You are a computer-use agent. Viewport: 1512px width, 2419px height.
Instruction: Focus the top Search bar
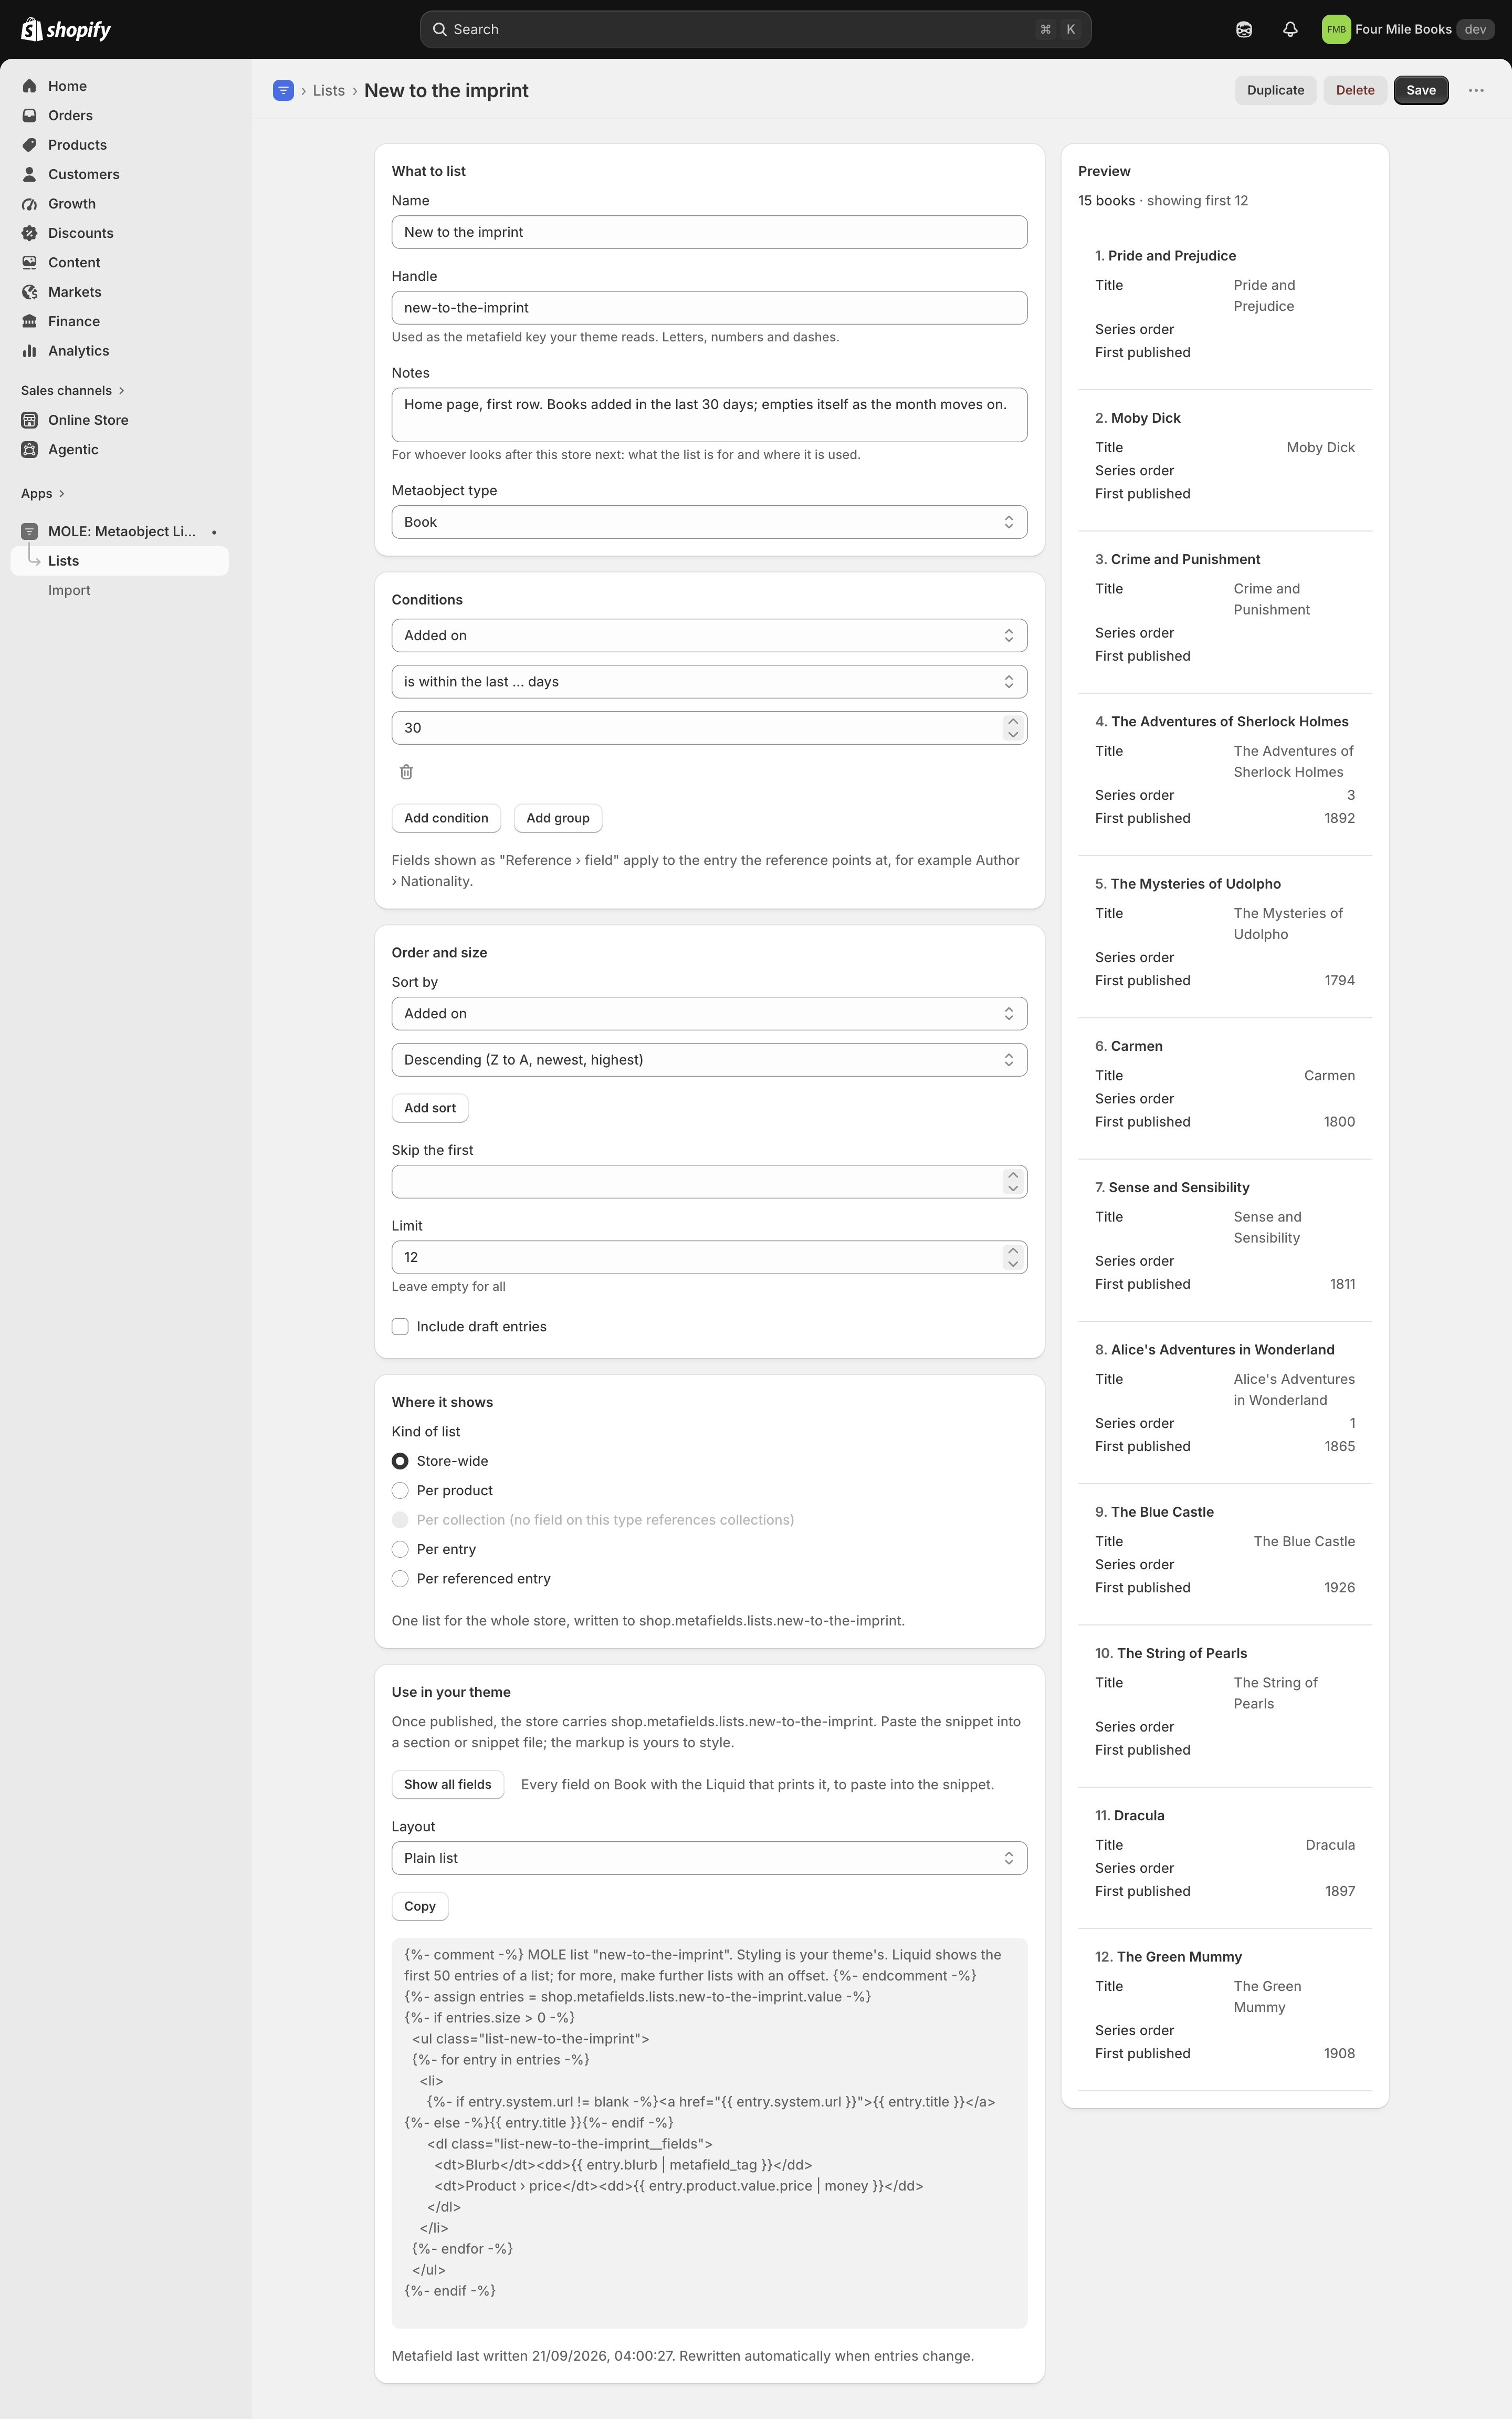coord(755,29)
